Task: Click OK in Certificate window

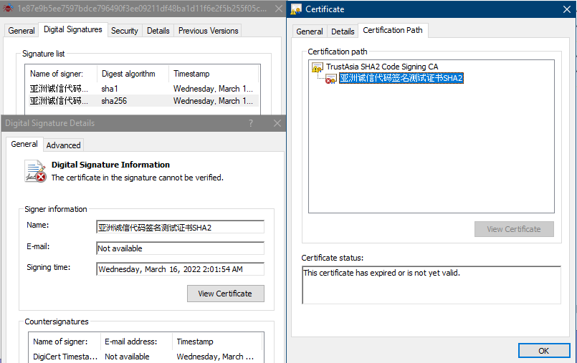Action: point(544,351)
